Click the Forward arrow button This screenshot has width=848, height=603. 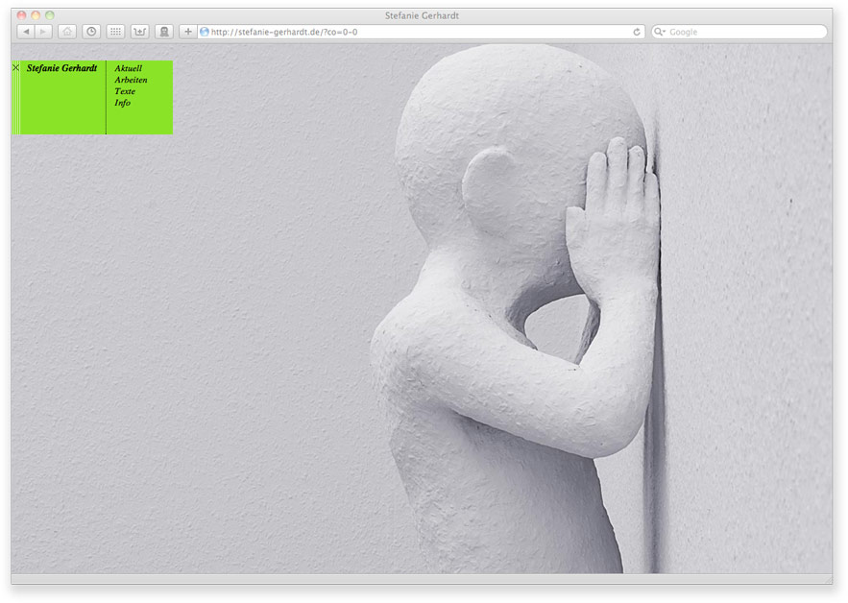tap(43, 32)
